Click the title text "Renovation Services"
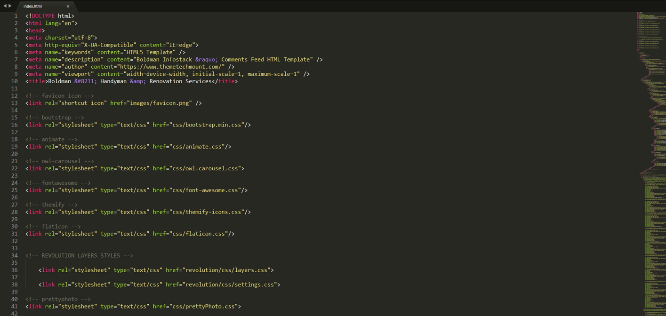This screenshot has height=316, width=666. tap(180, 81)
